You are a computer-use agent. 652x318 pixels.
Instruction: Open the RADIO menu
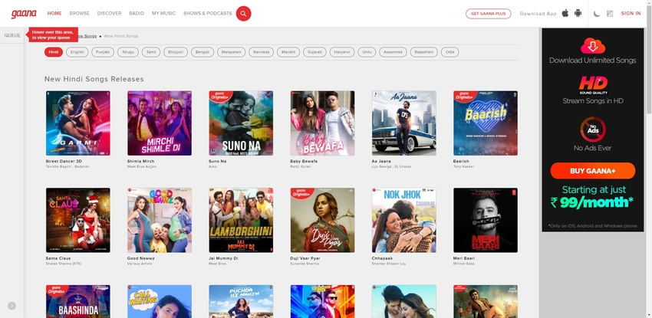(x=137, y=13)
